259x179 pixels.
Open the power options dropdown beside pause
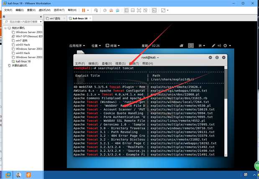[x=88, y=10]
